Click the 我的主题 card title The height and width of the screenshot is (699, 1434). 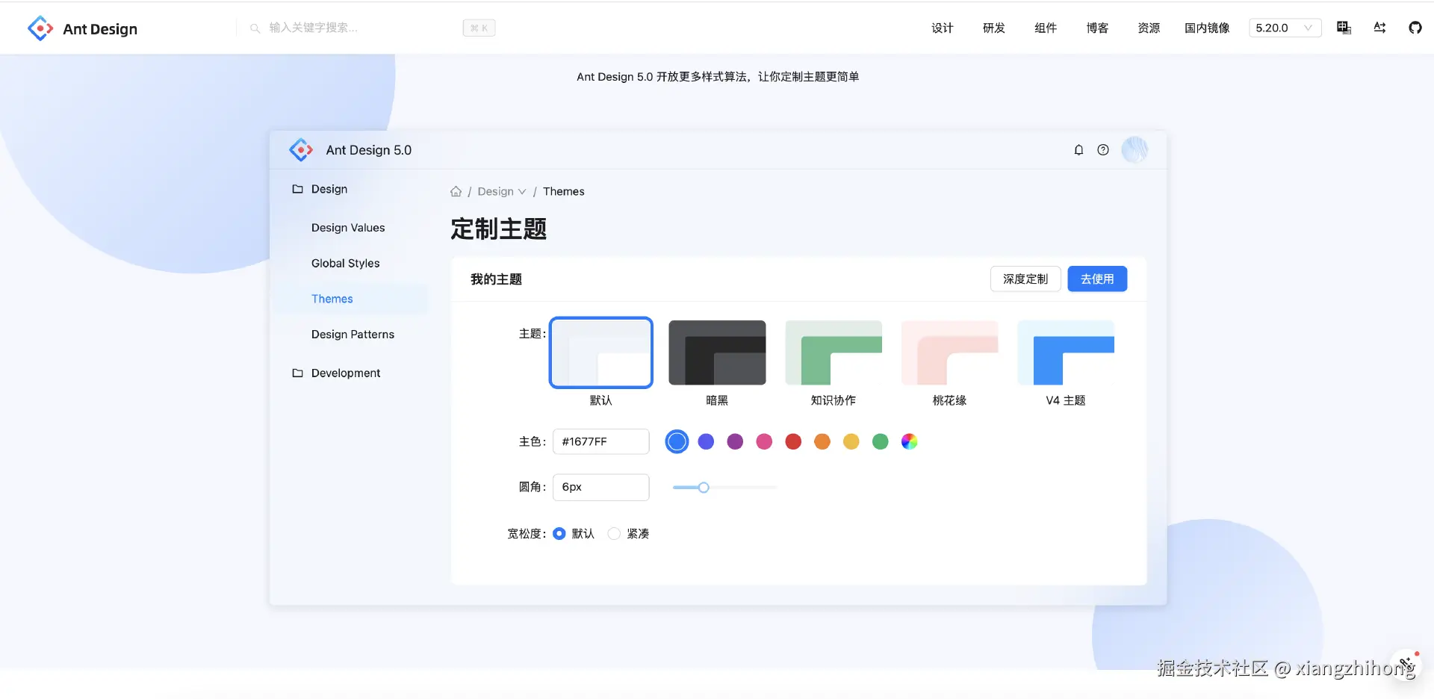pos(496,279)
